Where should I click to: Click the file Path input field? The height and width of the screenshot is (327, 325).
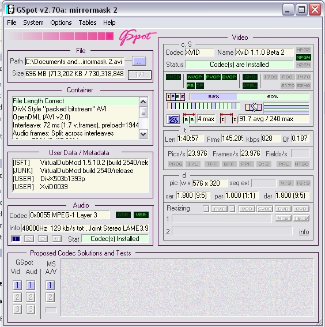[x=74, y=62]
